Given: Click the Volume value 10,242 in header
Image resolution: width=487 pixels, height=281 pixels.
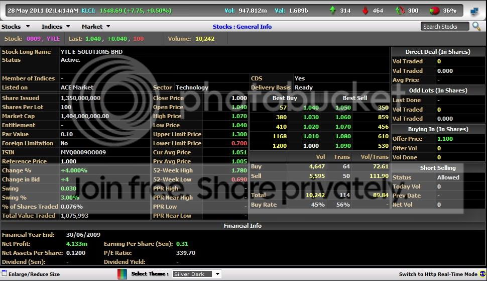Looking at the screenshot, I should 205,39.
